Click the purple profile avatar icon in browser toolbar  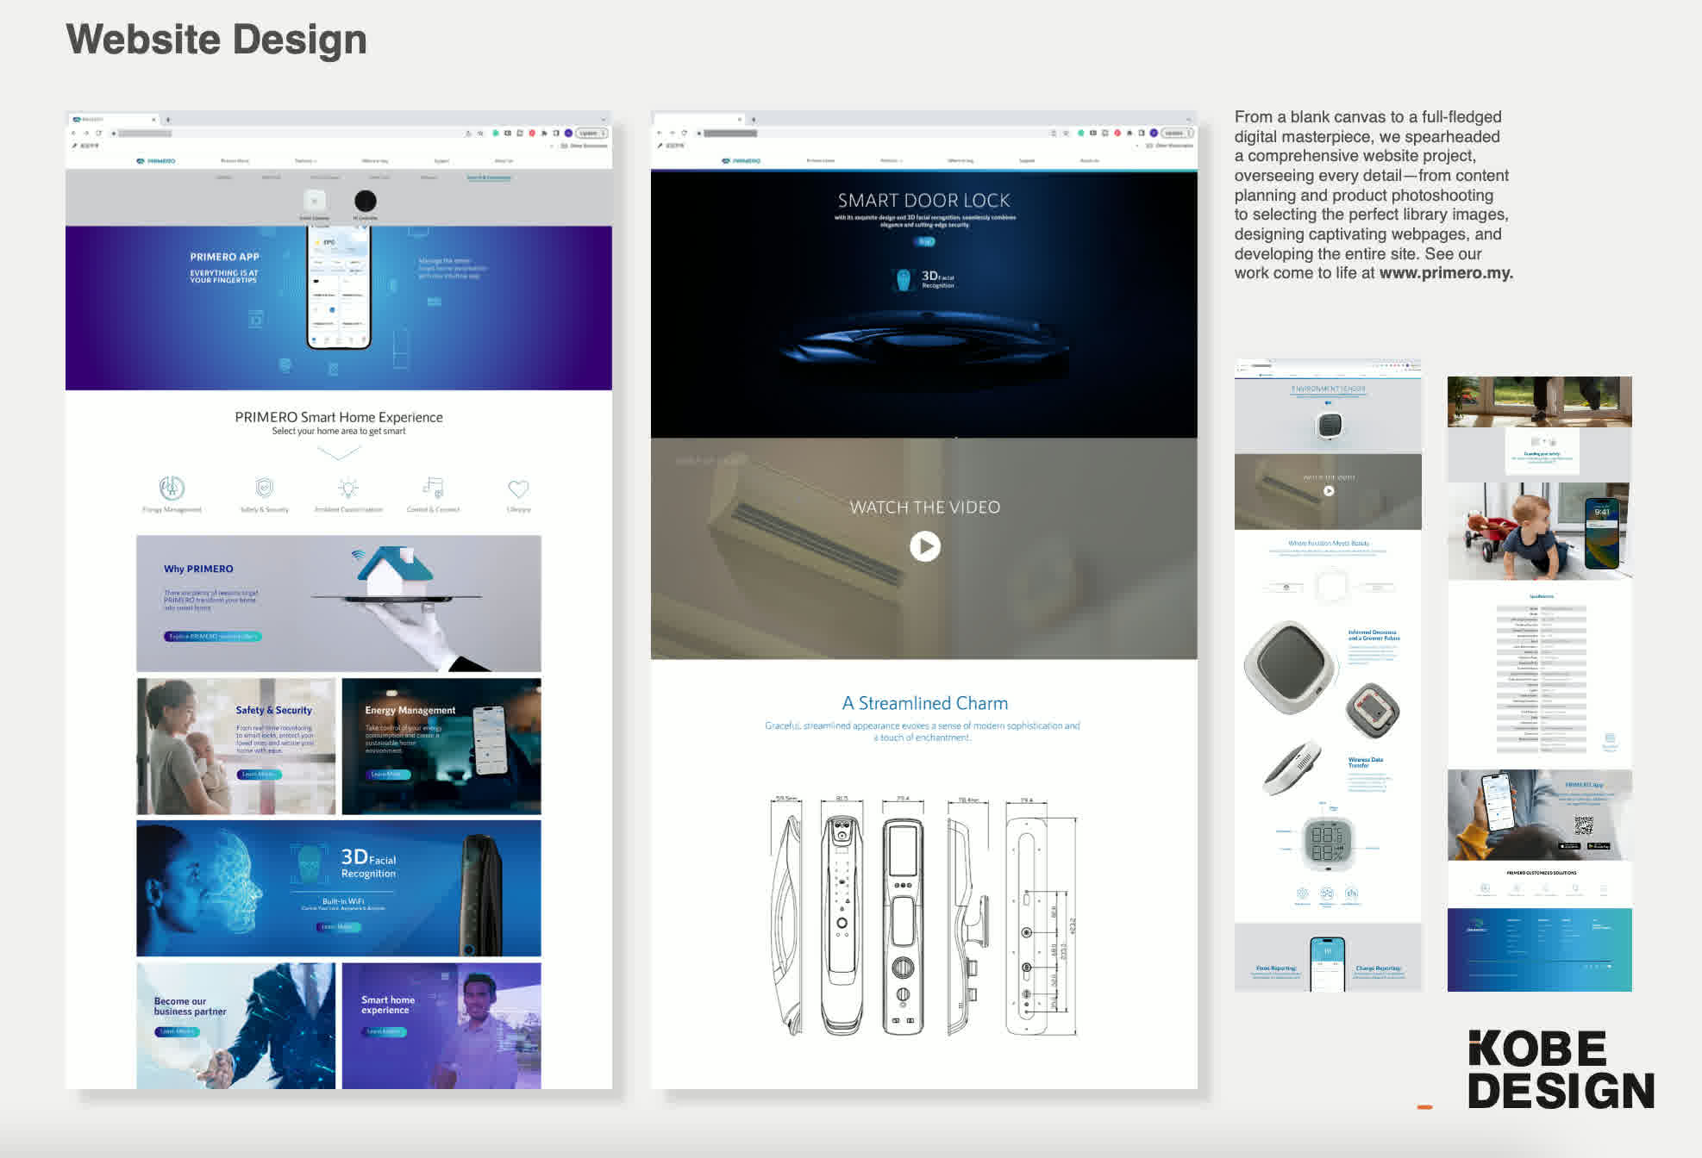point(568,133)
